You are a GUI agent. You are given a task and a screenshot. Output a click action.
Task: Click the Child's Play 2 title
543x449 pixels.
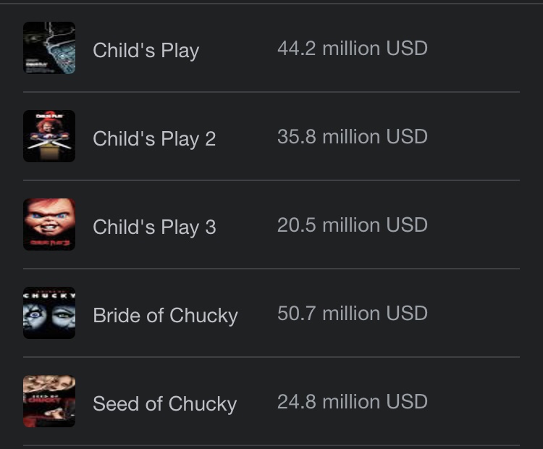pyautogui.click(x=154, y=139)
